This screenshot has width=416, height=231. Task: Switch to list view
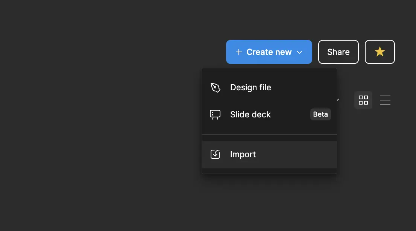[x=385, y=100]
